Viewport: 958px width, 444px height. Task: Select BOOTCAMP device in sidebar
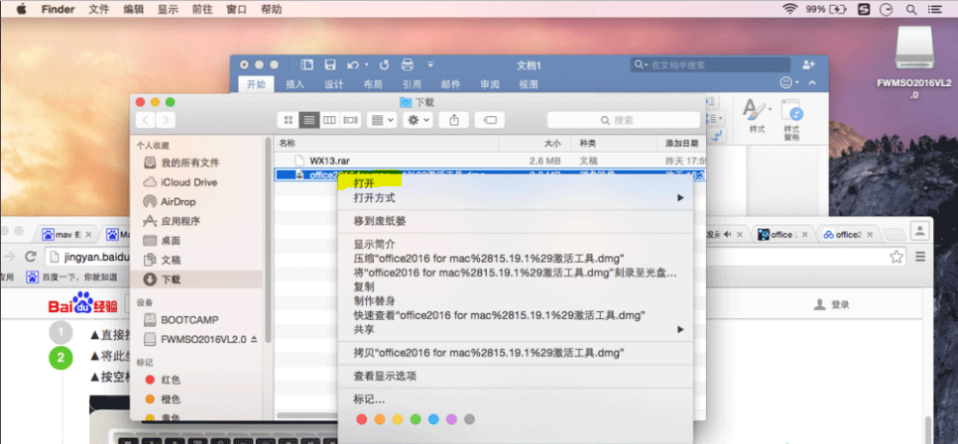coord(189,319)
